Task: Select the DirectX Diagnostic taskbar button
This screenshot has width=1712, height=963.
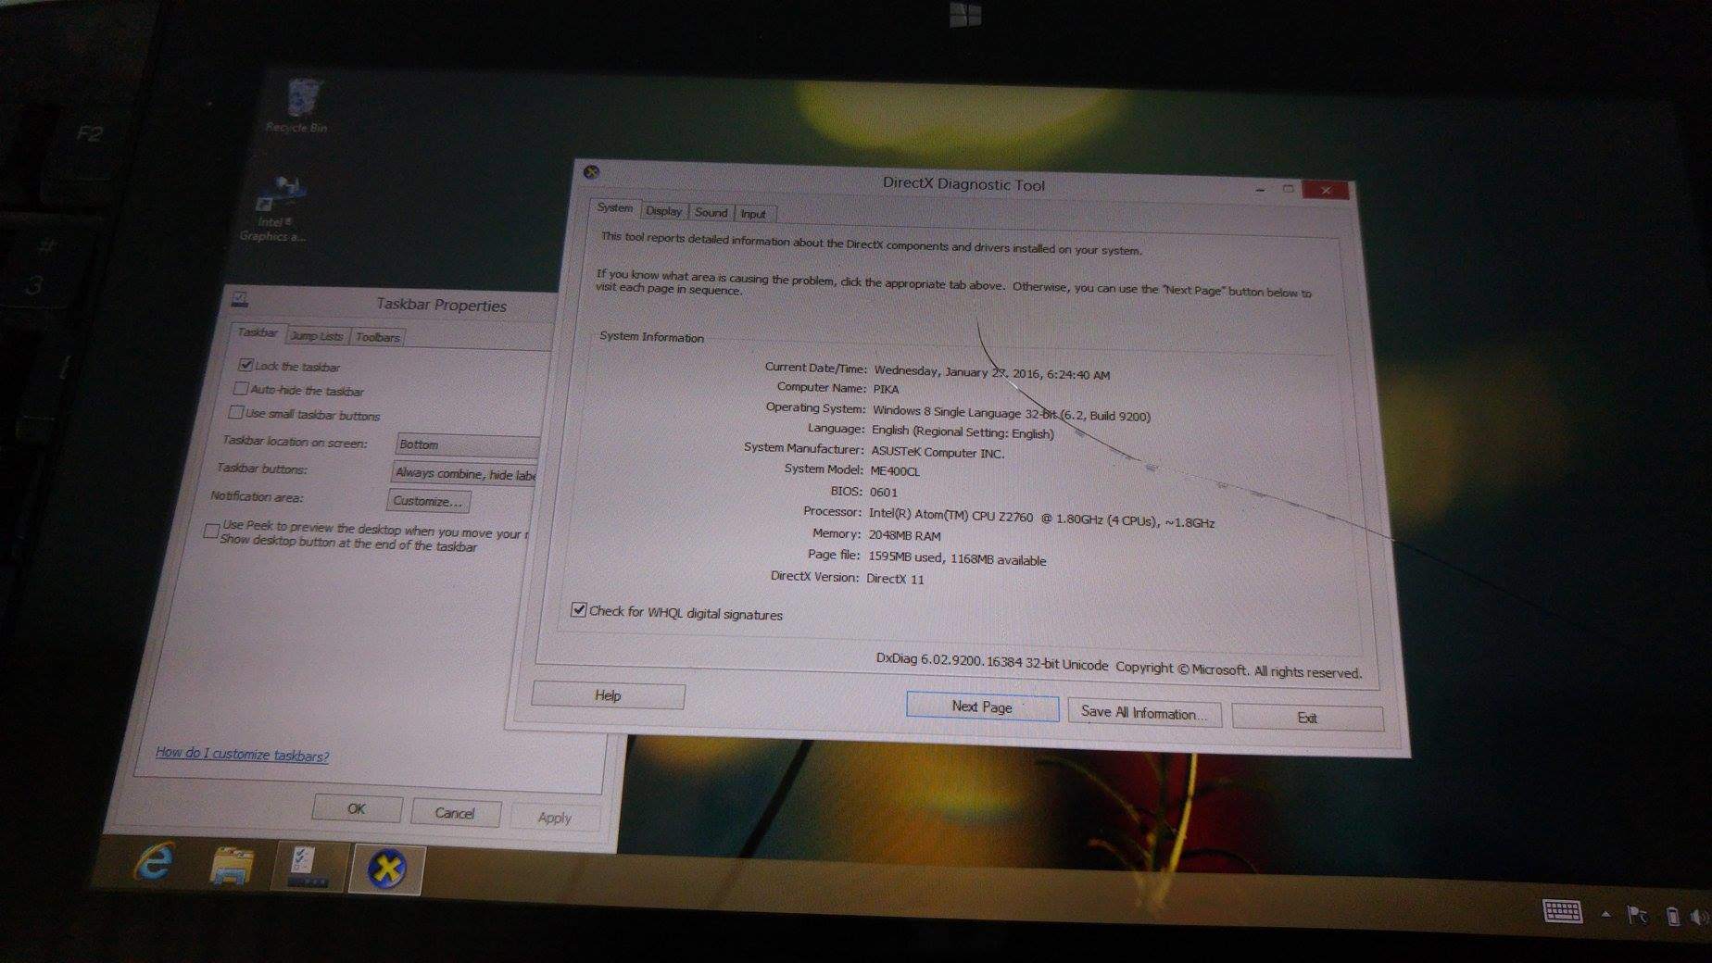Action: (x=386, y=869)
